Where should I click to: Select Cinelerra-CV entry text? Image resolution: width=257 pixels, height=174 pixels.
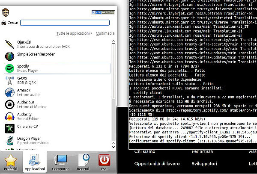point(27,127)
